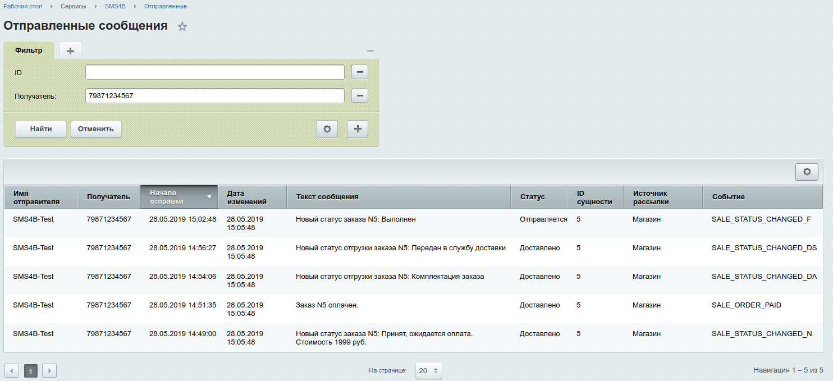
Task: Remove the Получатель filter field
Action: point(359,96)
